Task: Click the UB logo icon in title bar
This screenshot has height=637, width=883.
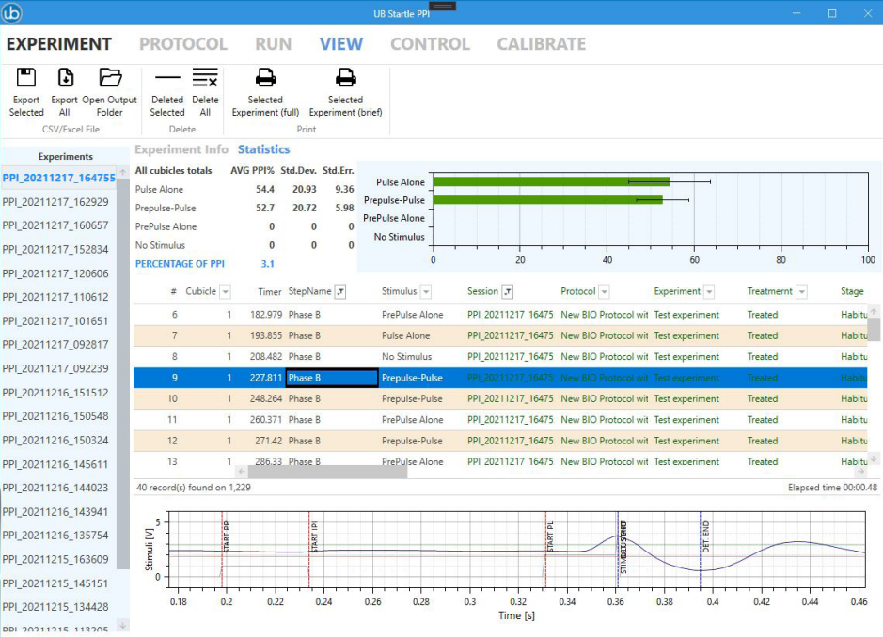Action: (13, 13)
